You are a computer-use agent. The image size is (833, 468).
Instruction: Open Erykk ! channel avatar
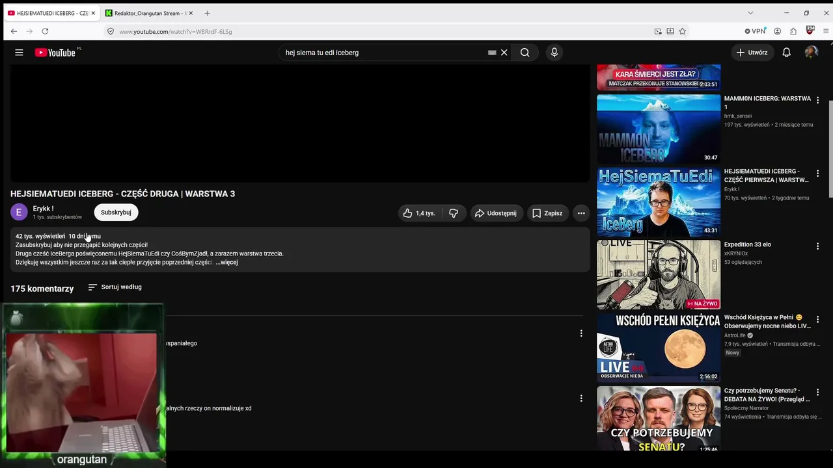[x=19, y=213]
